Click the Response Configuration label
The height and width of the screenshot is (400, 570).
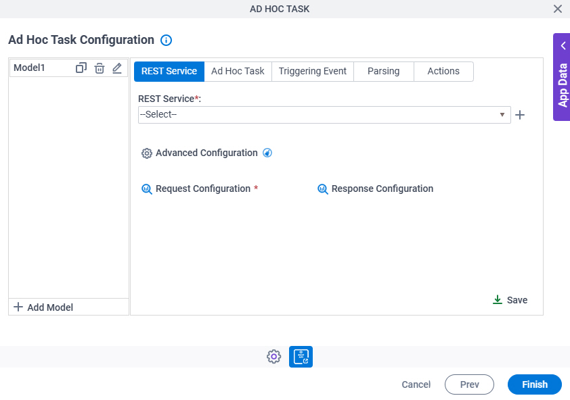point(382,189)
